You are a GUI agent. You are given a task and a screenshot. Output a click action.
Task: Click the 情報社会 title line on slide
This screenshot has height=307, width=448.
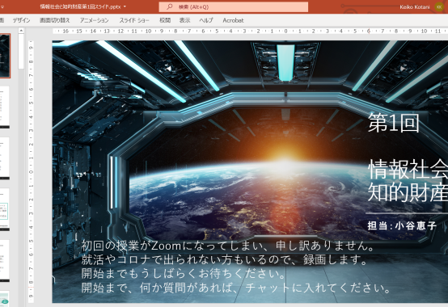click(x=408, y=169)
